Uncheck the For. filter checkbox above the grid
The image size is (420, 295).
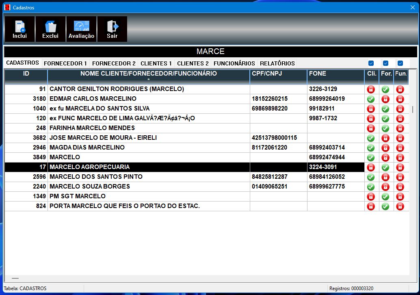(386, 63)
